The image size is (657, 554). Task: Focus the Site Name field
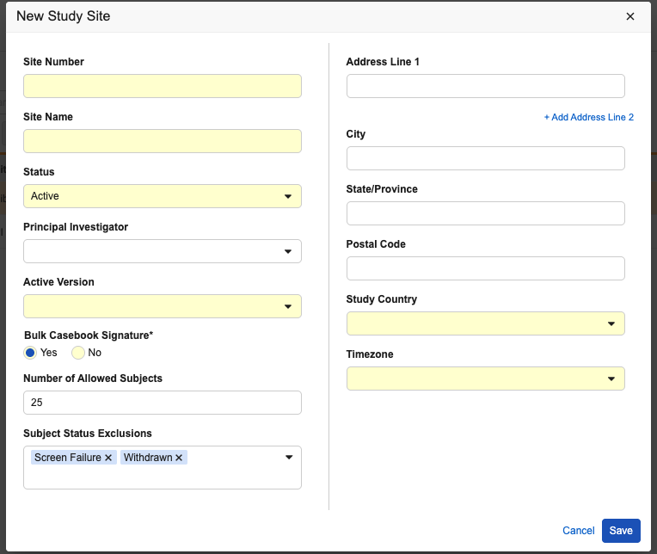coord(163,141)
